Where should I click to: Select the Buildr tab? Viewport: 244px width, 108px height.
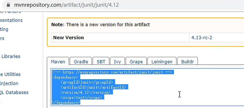coord(188,62)
